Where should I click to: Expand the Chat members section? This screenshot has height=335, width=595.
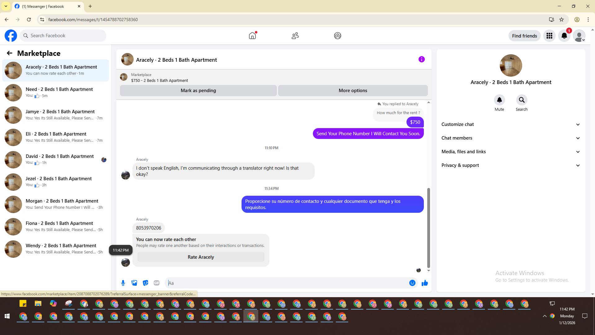point(511,138)
